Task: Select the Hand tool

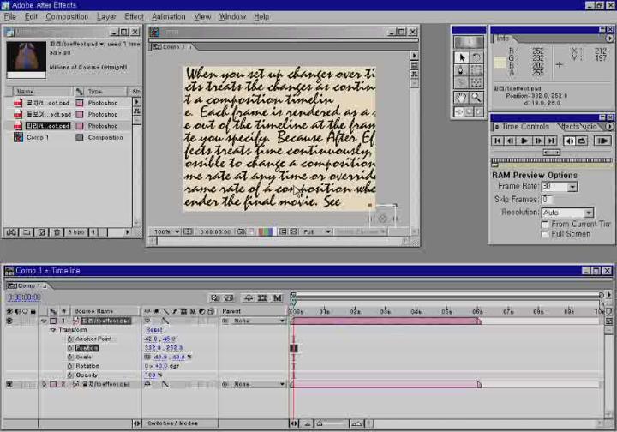Action: (x=462, y=97)
